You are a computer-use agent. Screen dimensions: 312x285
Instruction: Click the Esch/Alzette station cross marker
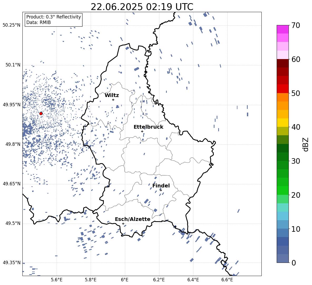pyautogui.click(x=123, y=224)
